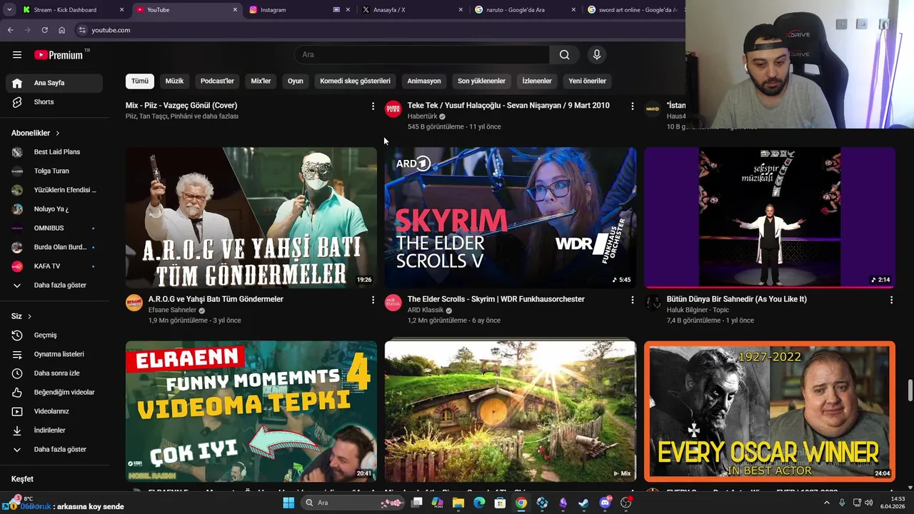914x514 pixels.
Task: Open Tolga Turan channel
Action: [x=54, y=171]
